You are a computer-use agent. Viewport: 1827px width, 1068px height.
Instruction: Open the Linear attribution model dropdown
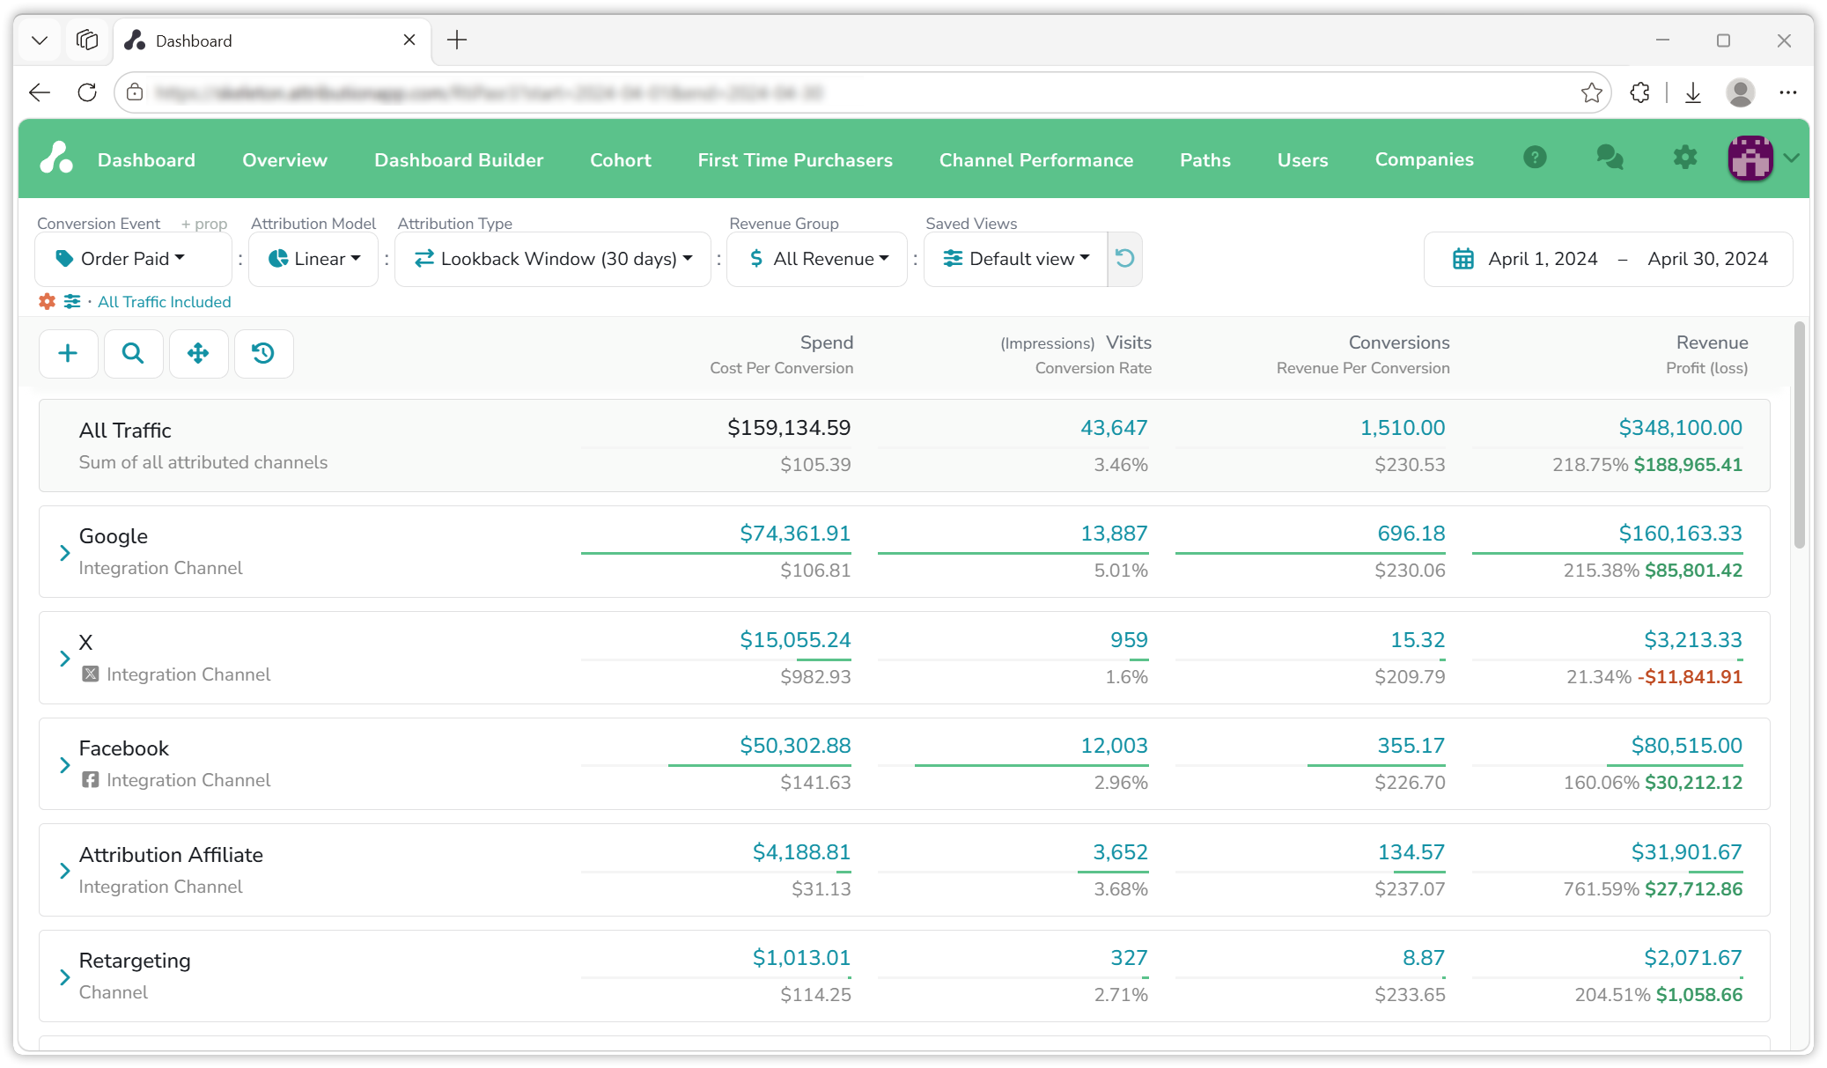tap(313, 259)
